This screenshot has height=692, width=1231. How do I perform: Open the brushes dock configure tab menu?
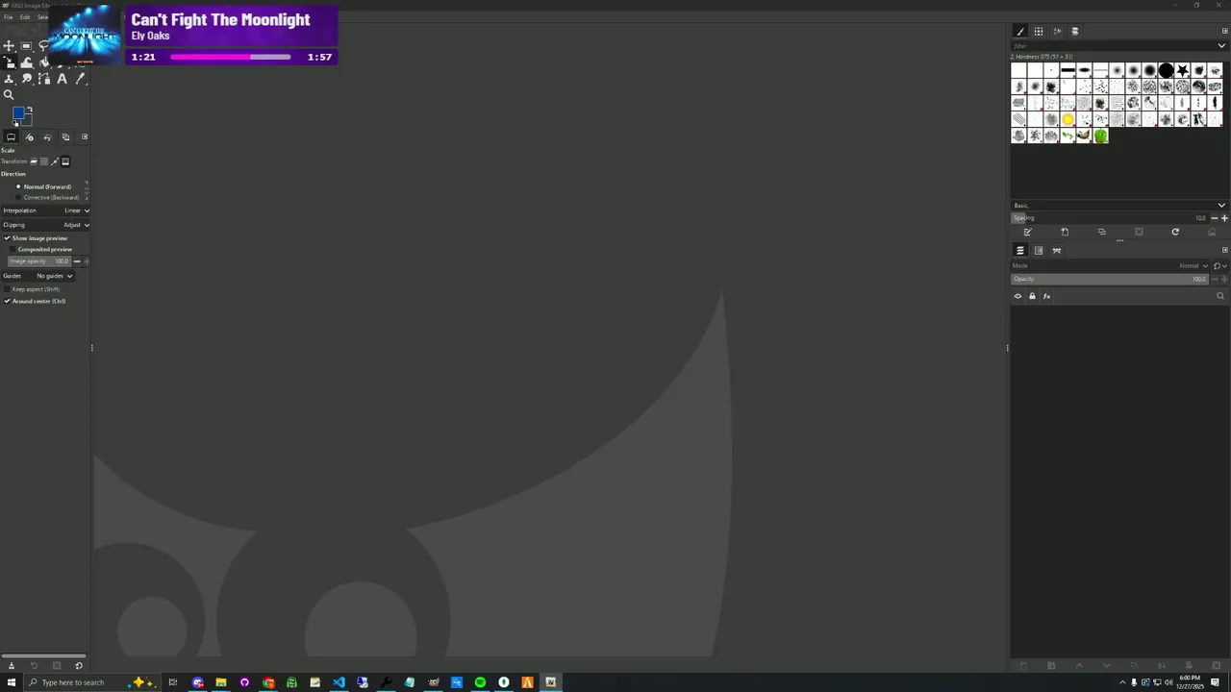click(1224, 31)
